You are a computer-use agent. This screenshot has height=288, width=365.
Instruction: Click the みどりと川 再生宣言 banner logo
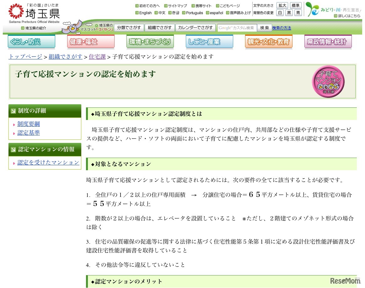[333, 9]
